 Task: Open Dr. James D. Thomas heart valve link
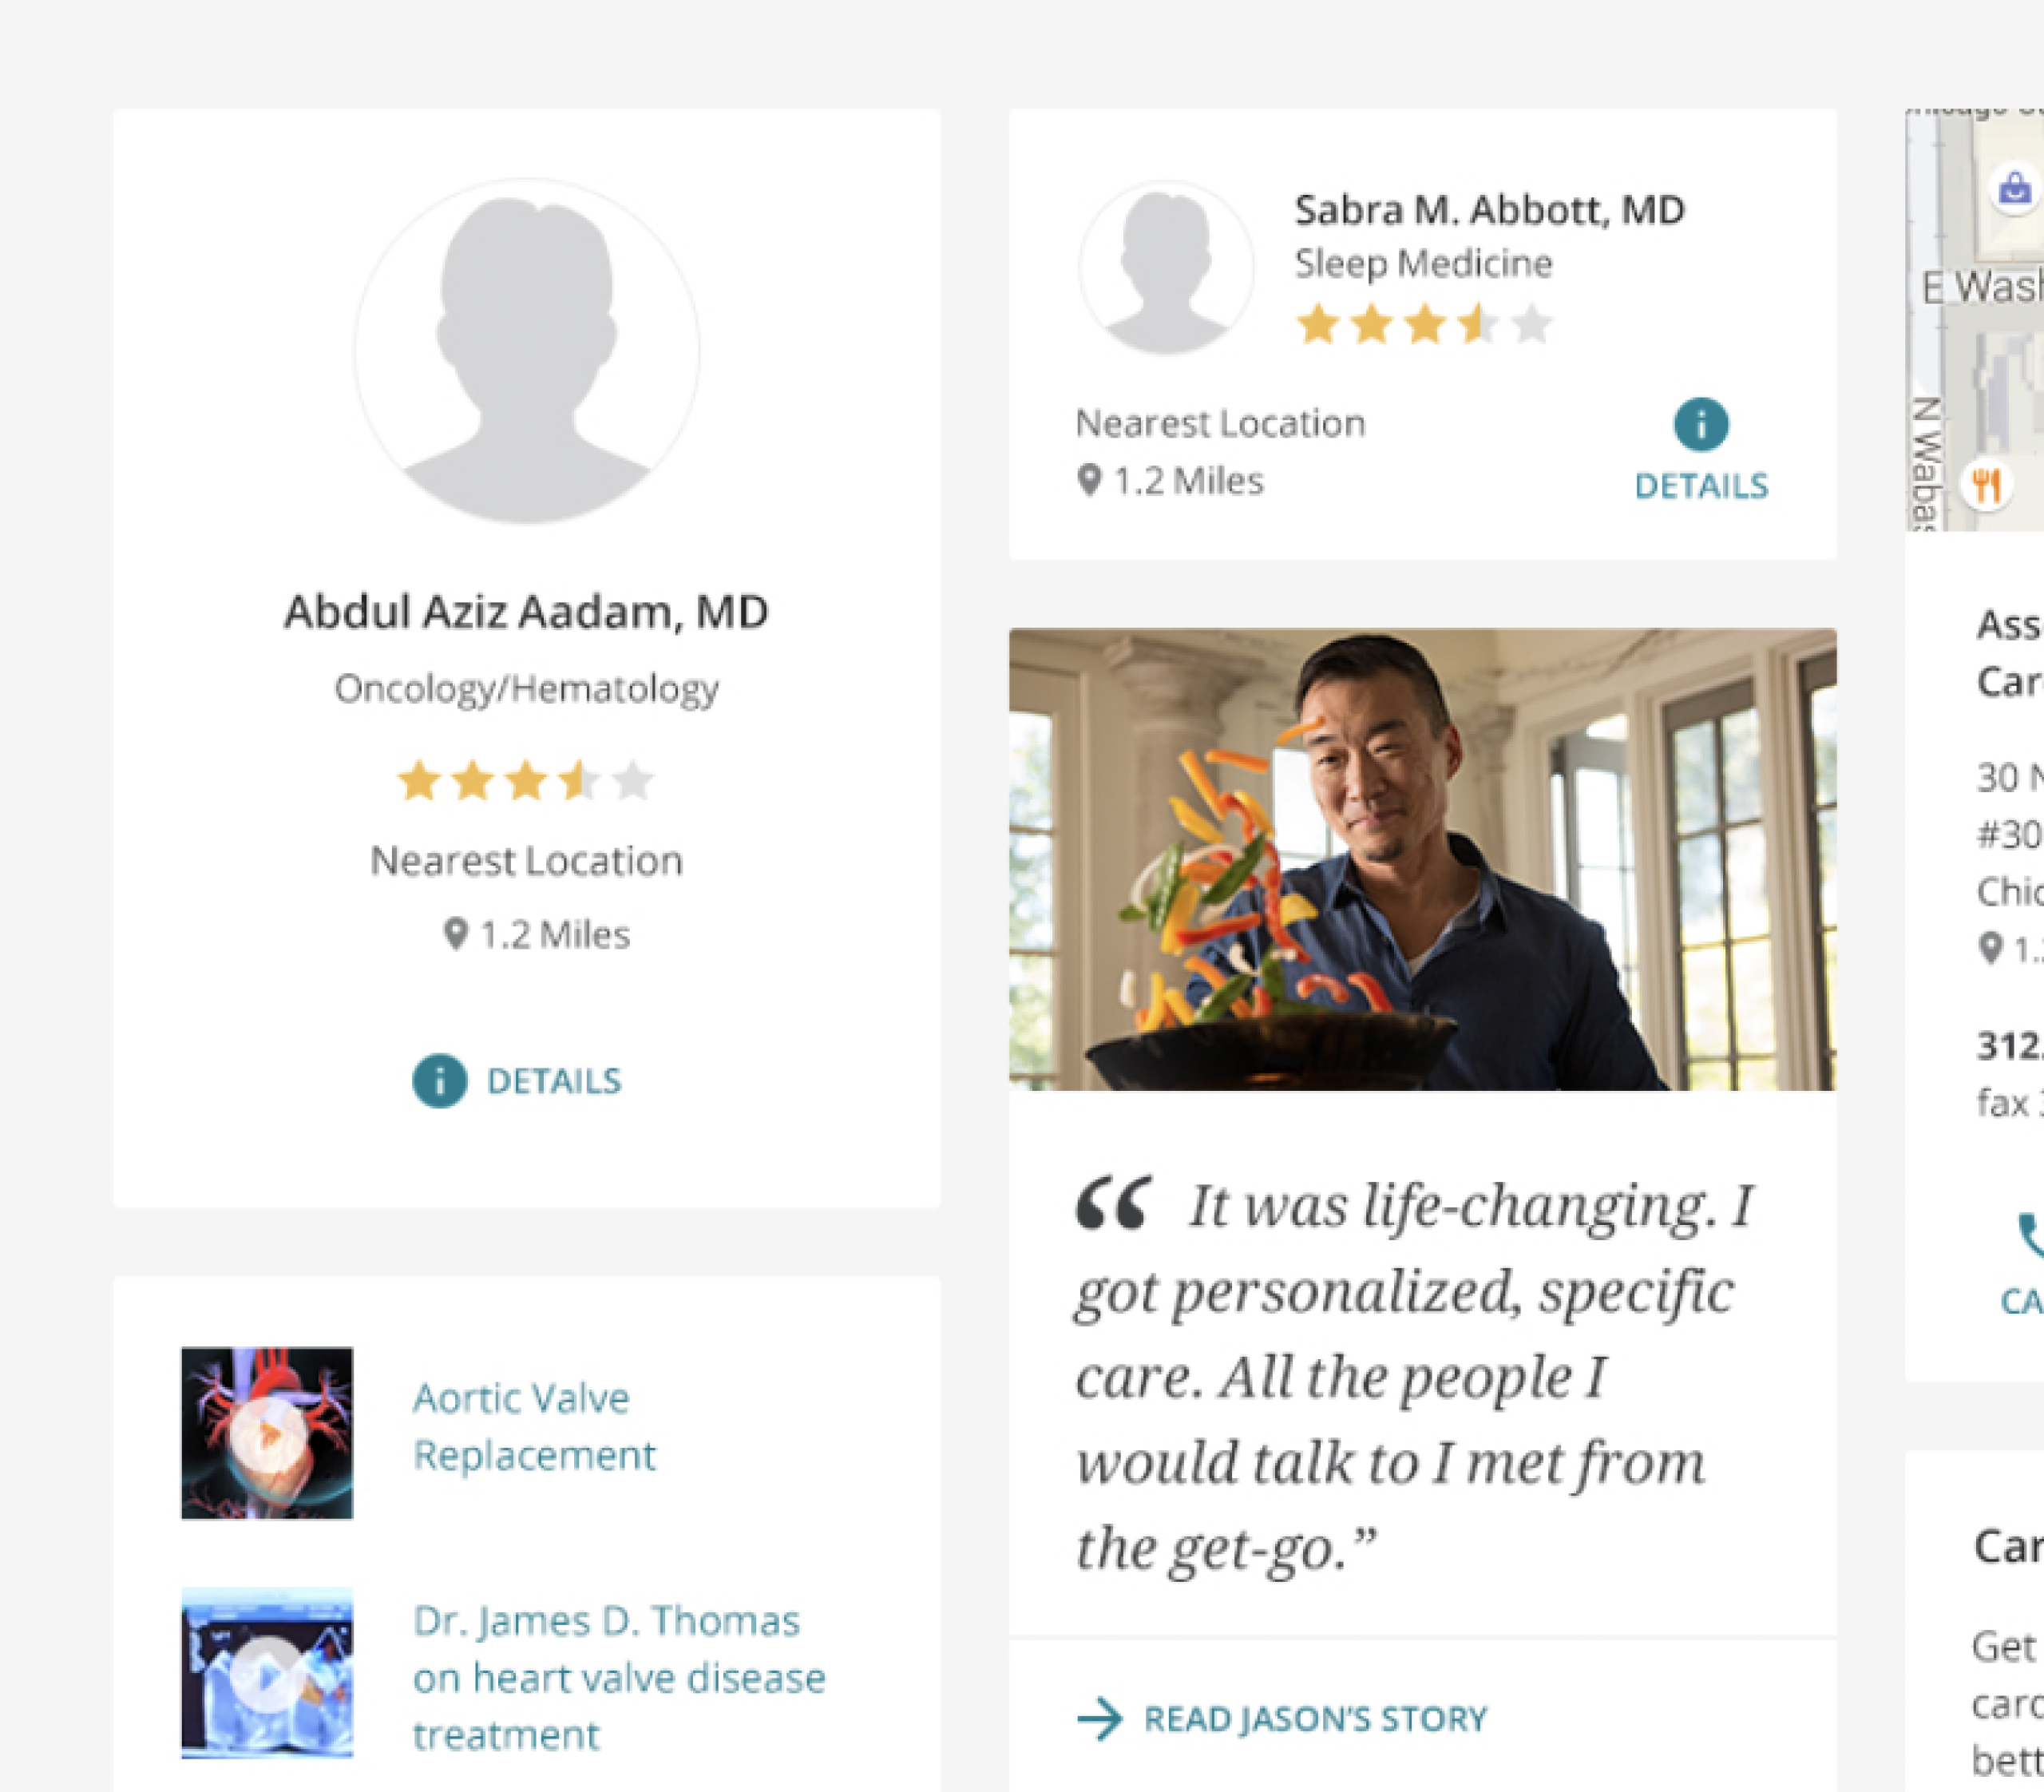pyautogui.click(x=620, y=1677)
